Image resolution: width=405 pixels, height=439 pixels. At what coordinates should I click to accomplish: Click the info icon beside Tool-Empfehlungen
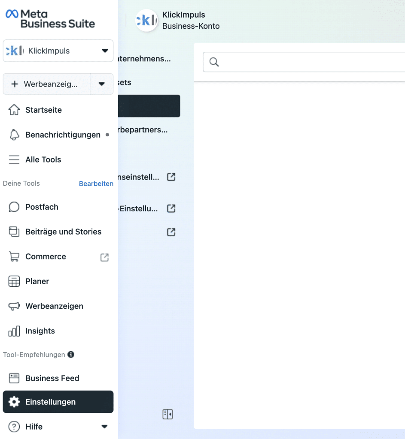[71, 355]
